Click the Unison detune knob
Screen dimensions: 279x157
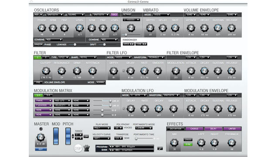131,28
